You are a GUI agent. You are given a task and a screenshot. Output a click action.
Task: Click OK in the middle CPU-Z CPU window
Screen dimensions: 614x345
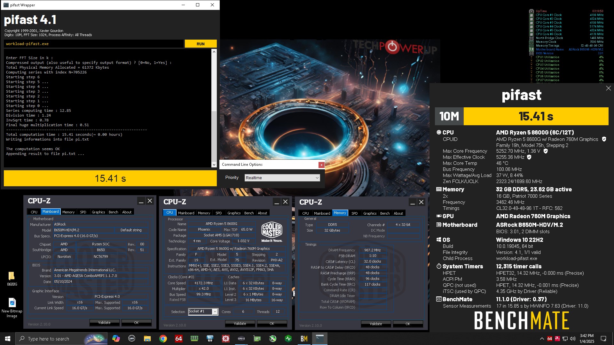272,324
